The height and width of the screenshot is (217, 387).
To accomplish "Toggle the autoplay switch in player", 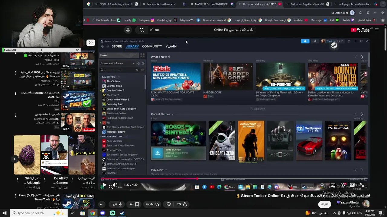I will tap(322, 185).
